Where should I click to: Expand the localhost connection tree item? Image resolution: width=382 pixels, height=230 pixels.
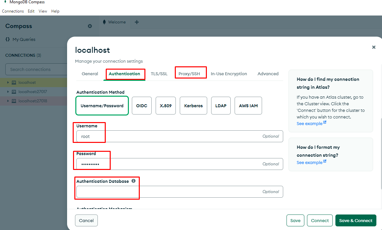click(8, 82)
